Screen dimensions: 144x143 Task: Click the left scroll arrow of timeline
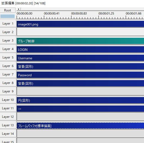tap(19, 9)
